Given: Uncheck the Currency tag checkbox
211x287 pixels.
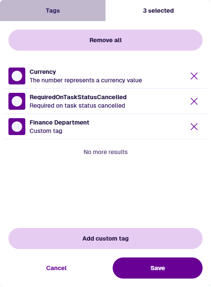Looking at the screenshot, I should pyautogui.click(x=17, y=76).
